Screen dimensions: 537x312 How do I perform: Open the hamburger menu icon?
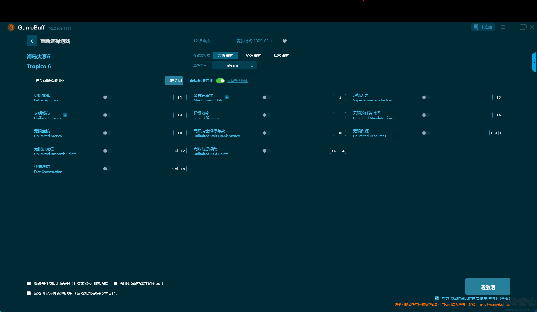503,27
